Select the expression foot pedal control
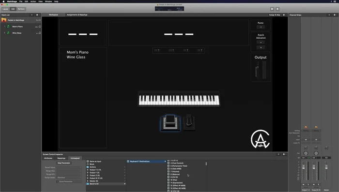The image size is (339, 192). click(x=170, y=123)
